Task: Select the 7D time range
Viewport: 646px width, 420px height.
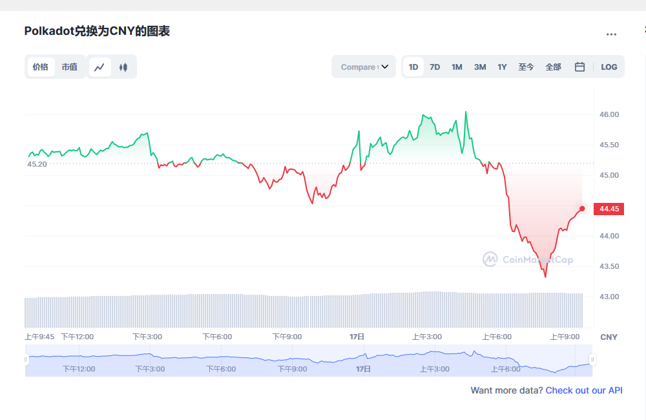Action: [x=435, y=67]
